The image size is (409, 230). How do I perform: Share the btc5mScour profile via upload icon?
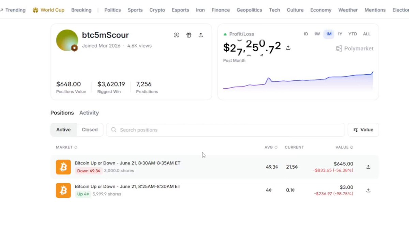pos(201,35)
